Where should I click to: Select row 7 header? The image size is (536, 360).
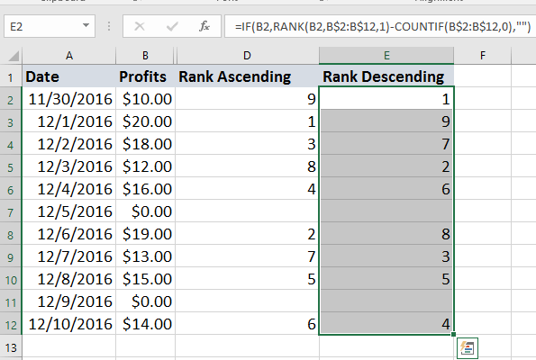tap(11, 211)
